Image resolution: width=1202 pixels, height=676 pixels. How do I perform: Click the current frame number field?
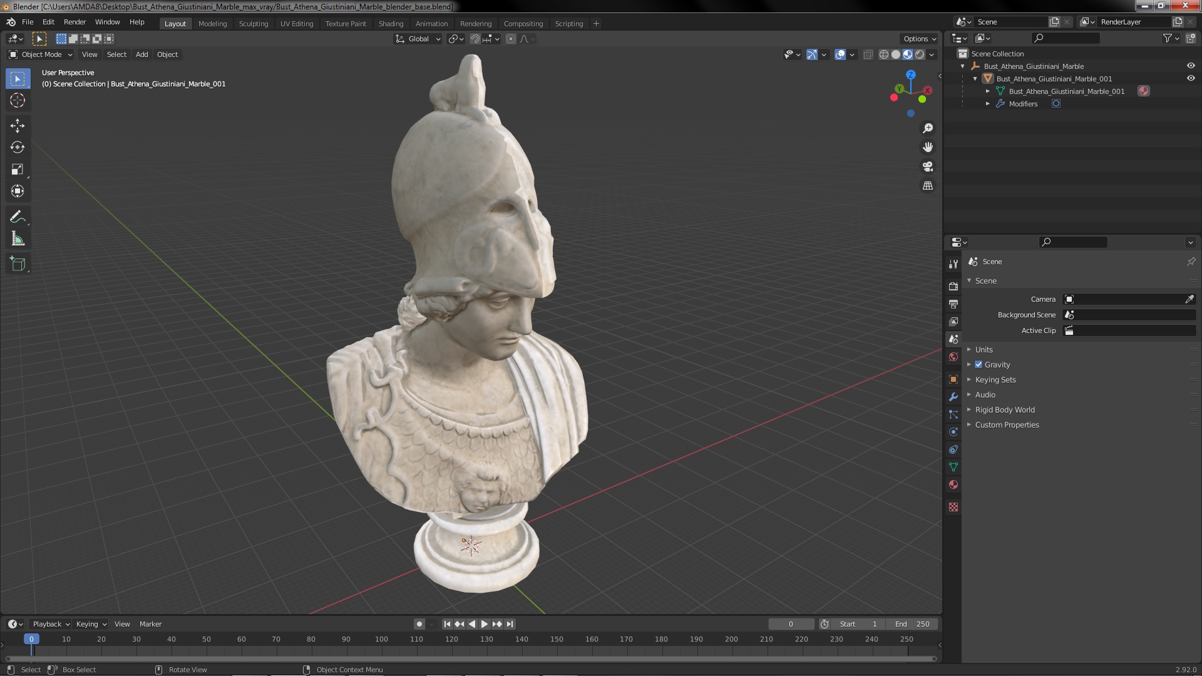(x=791, y=624)
